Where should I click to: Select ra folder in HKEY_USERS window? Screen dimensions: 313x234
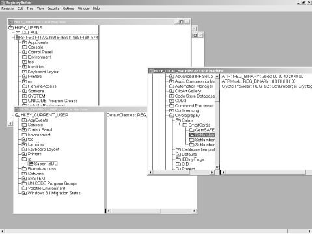(30, 81)
